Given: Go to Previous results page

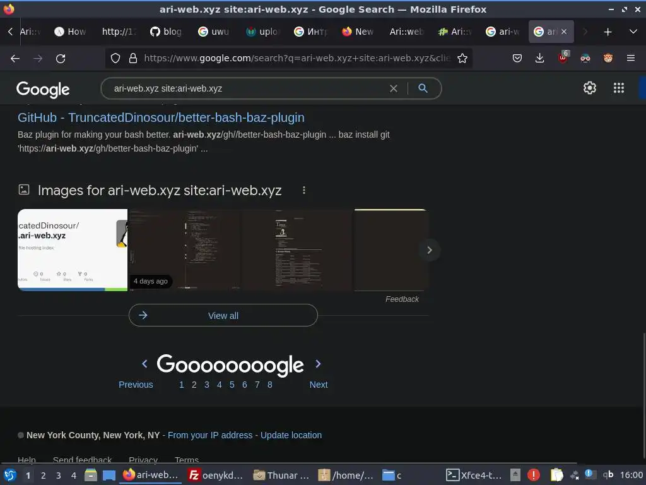Looking at the screenshot, I should (x=136, y=385).
